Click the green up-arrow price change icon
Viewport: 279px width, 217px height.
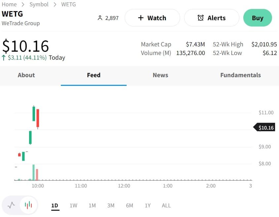pyautogui.click(x=4, y=58)
